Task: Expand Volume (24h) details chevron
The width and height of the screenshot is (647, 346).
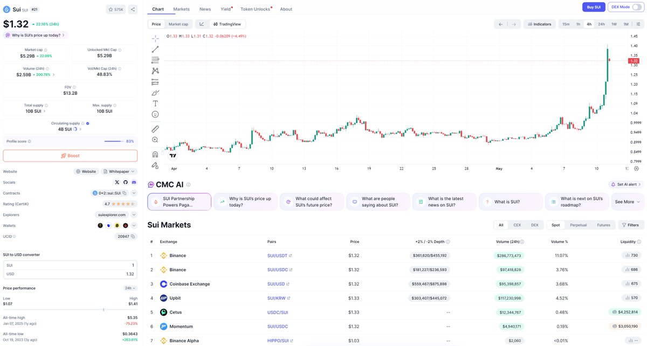Action: [53, 74]
